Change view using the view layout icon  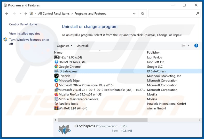tap(183, 46)
